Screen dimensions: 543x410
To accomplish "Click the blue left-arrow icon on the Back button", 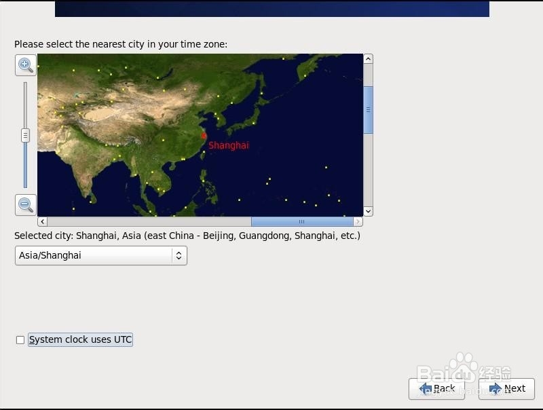I will [x=426, y=388].
